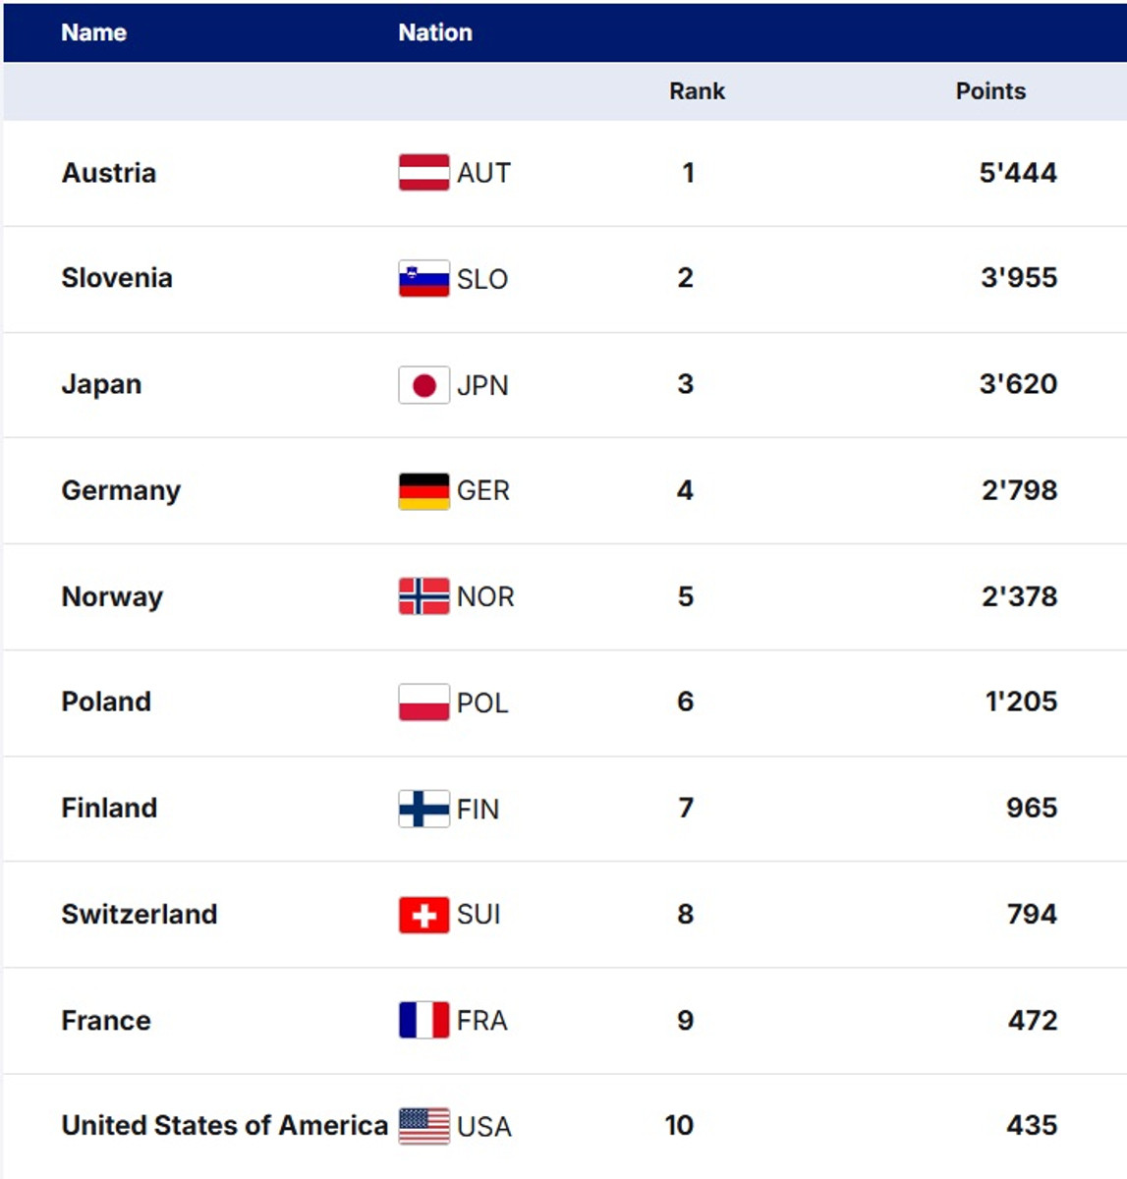Click the Norway flag icon

pyautogui.click(x=423, y=596)
